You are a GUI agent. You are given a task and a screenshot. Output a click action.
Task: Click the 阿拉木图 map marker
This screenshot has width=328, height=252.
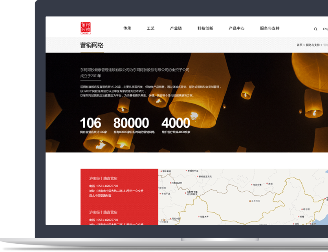pyautogui.click(x=170, y=219)
